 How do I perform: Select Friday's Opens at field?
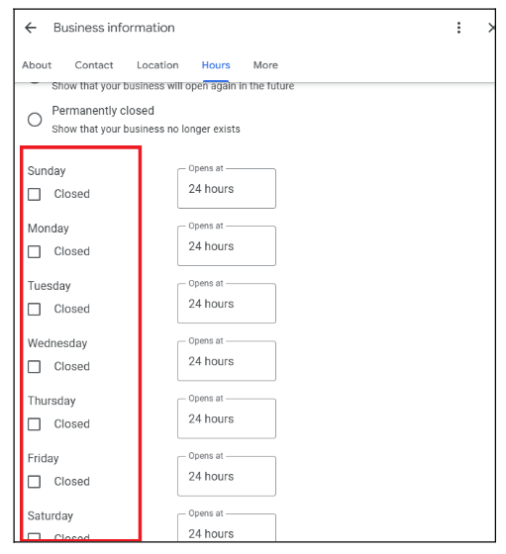[x=227, y=476]
